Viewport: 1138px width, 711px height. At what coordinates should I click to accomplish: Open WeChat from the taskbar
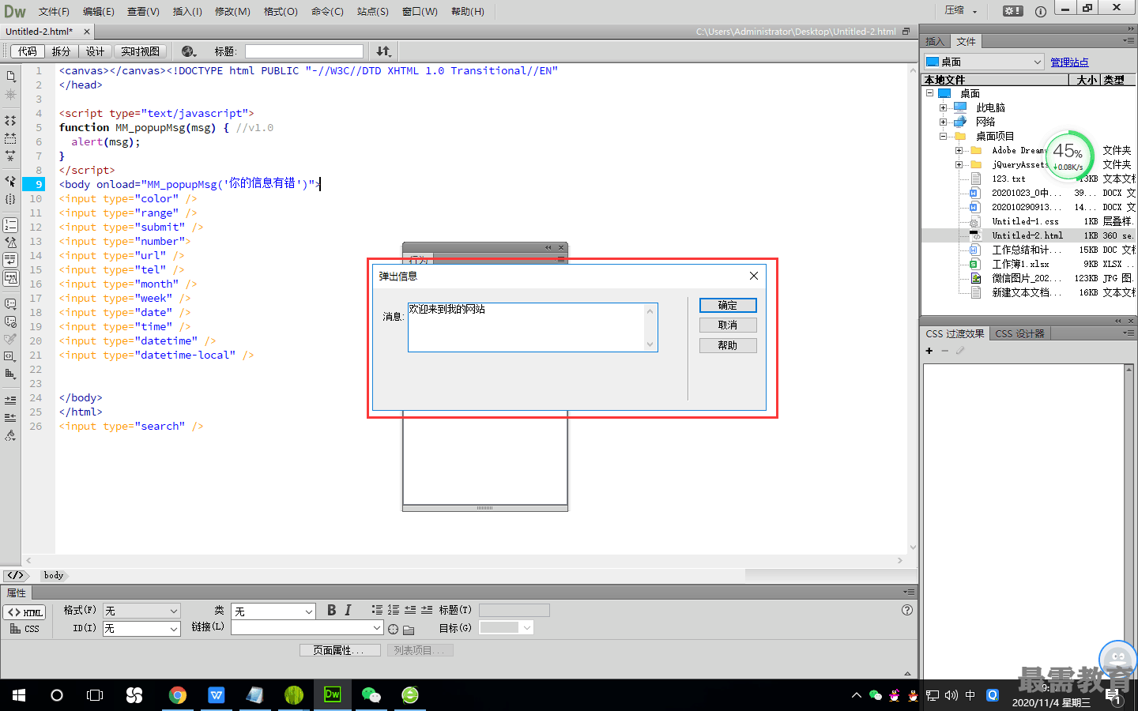[x=371, y=695]
